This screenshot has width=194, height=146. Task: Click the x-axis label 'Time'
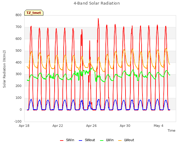point(172,130)
